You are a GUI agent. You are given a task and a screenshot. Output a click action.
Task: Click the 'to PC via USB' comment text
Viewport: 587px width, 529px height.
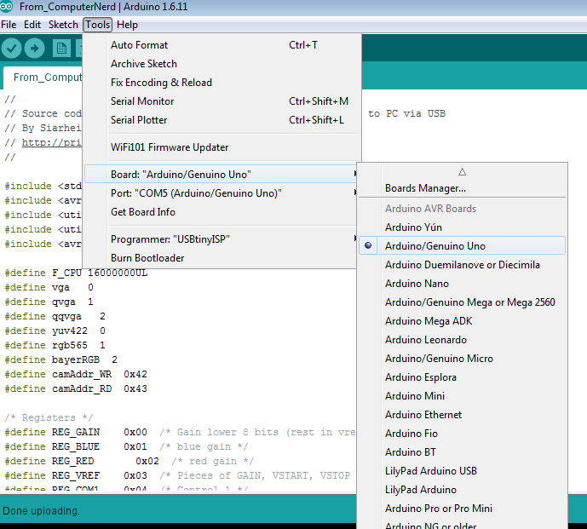click(x=406, y=113)
